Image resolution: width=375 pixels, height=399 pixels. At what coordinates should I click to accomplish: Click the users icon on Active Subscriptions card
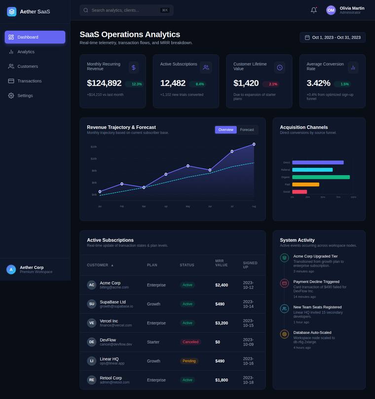pos(206,67)
